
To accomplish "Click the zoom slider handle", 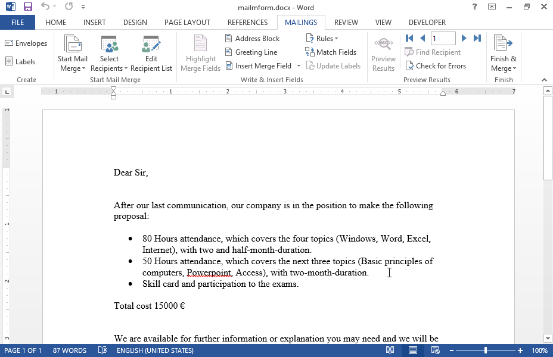I will pyautogui.click(x=486, y=350).
